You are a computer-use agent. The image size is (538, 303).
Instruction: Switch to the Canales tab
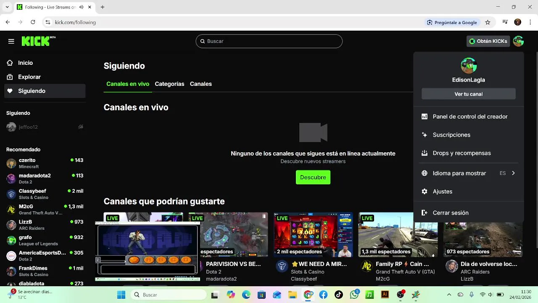pyautogui.click(x=201, y=84)
